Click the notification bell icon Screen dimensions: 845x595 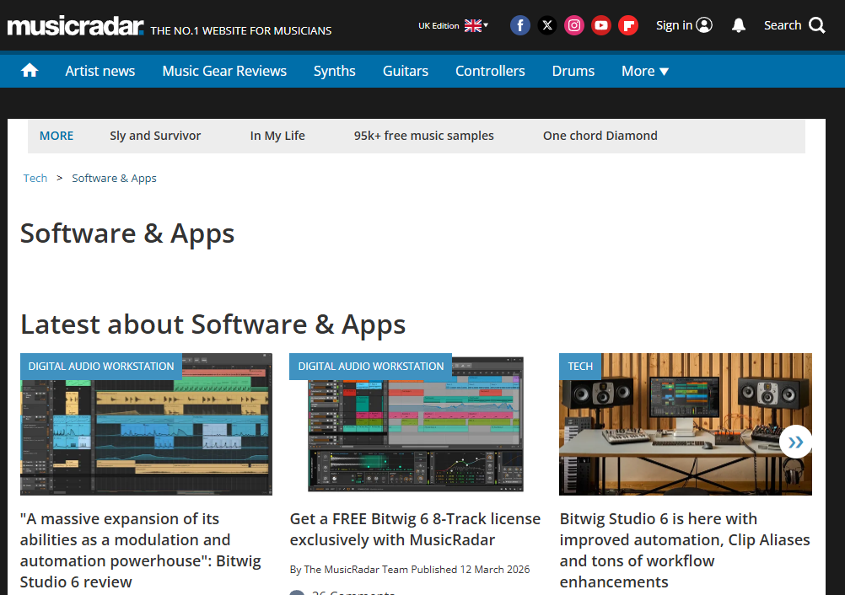click(739, 25)
